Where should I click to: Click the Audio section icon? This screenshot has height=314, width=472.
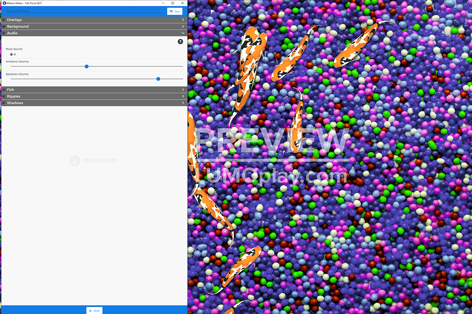[x=4, y=33]
